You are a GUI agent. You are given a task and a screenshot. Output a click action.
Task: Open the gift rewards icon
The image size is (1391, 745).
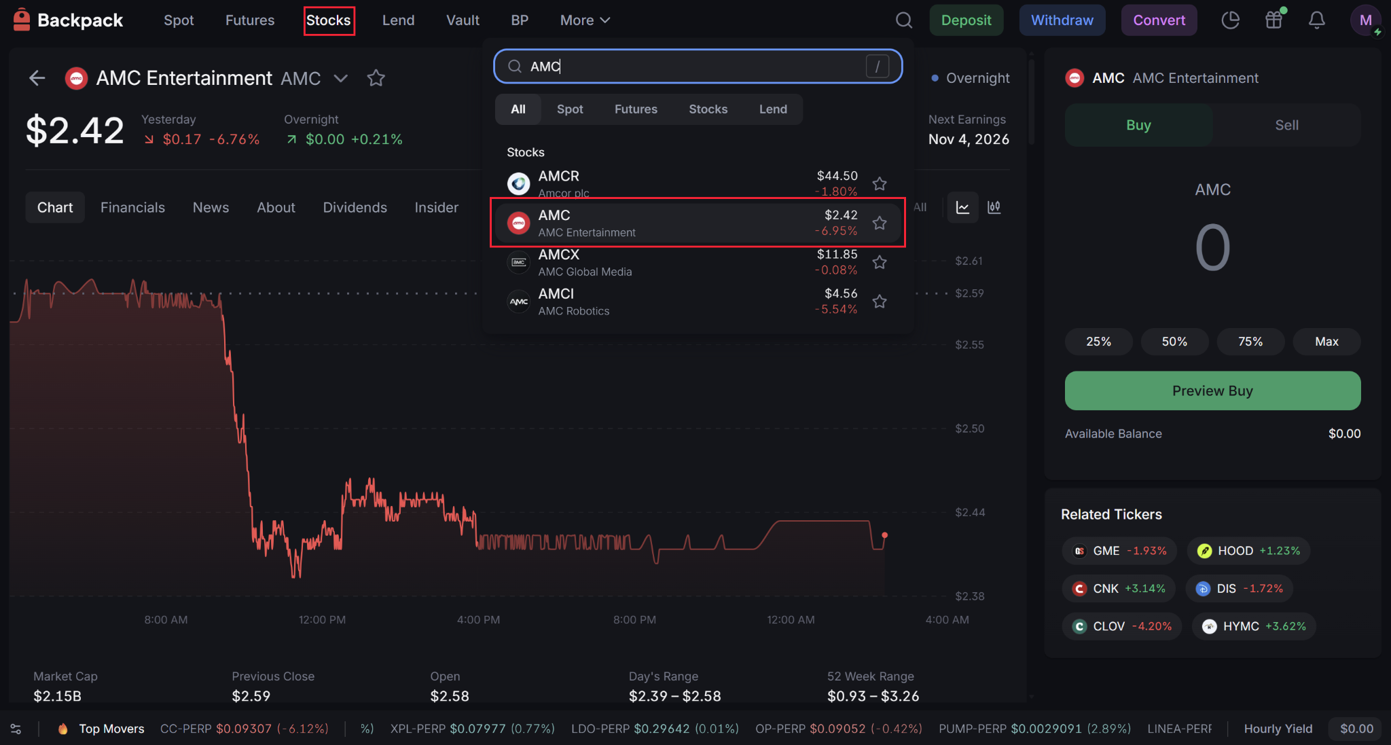(x=1273, y=20)
